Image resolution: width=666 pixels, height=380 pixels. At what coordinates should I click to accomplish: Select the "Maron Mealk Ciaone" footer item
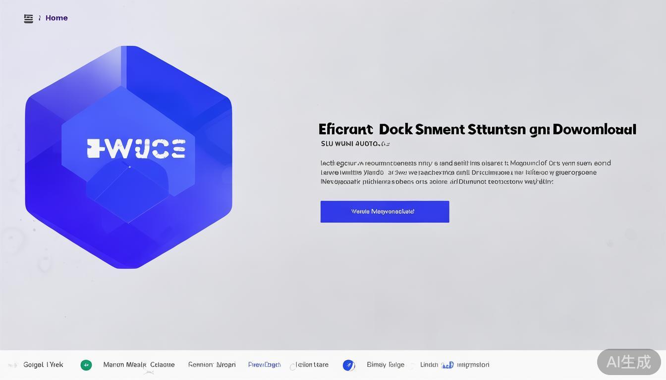(x=139, y=365)
